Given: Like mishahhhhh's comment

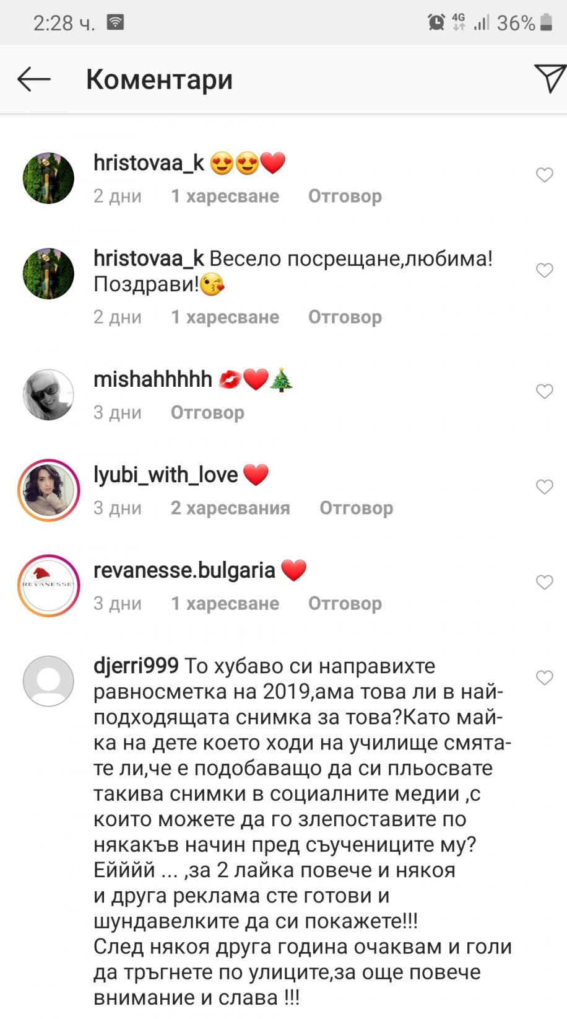Looking at the screenshot, I should (544, 391).
